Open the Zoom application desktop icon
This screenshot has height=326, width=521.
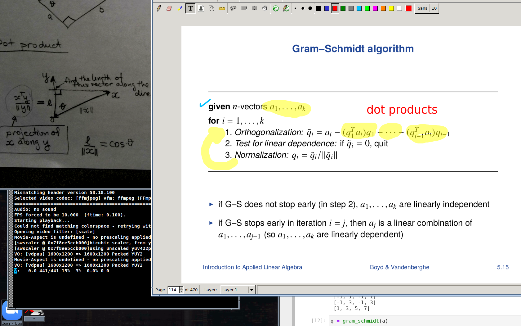12,312
